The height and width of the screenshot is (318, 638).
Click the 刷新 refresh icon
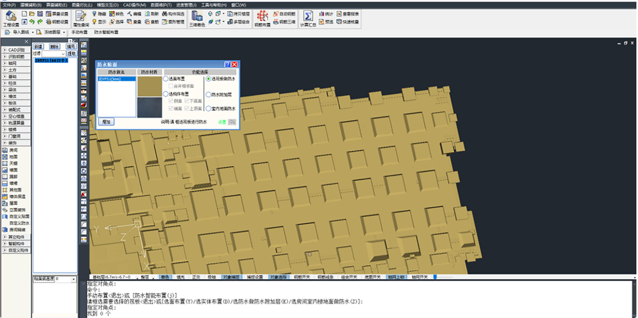pos(151,13)
